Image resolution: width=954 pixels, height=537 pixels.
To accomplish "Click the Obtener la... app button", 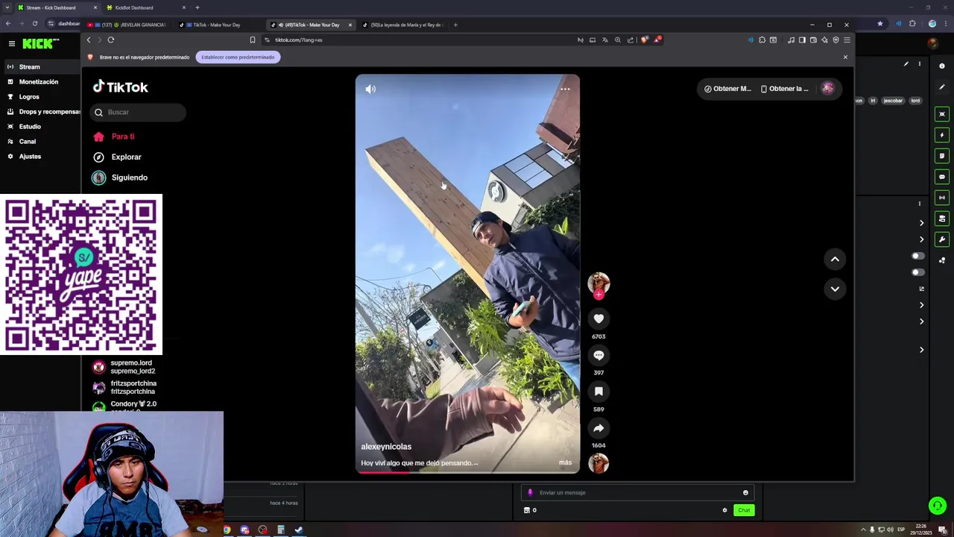I will click(x=784, y=89).
